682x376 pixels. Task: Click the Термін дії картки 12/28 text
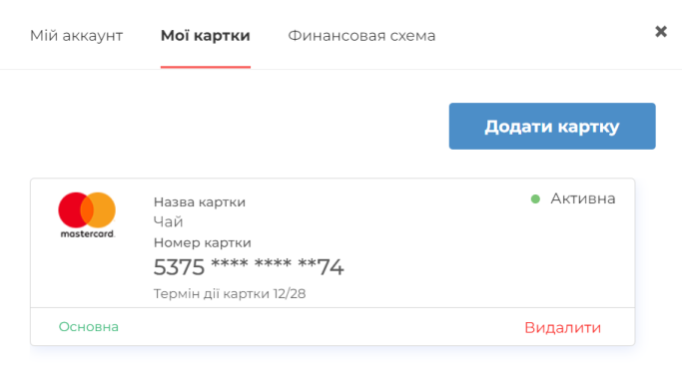pos(230,294)
